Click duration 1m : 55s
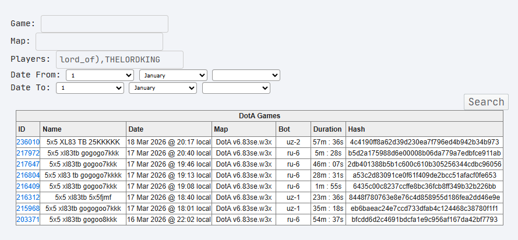 pyautogui.click(x=329, y=186)
